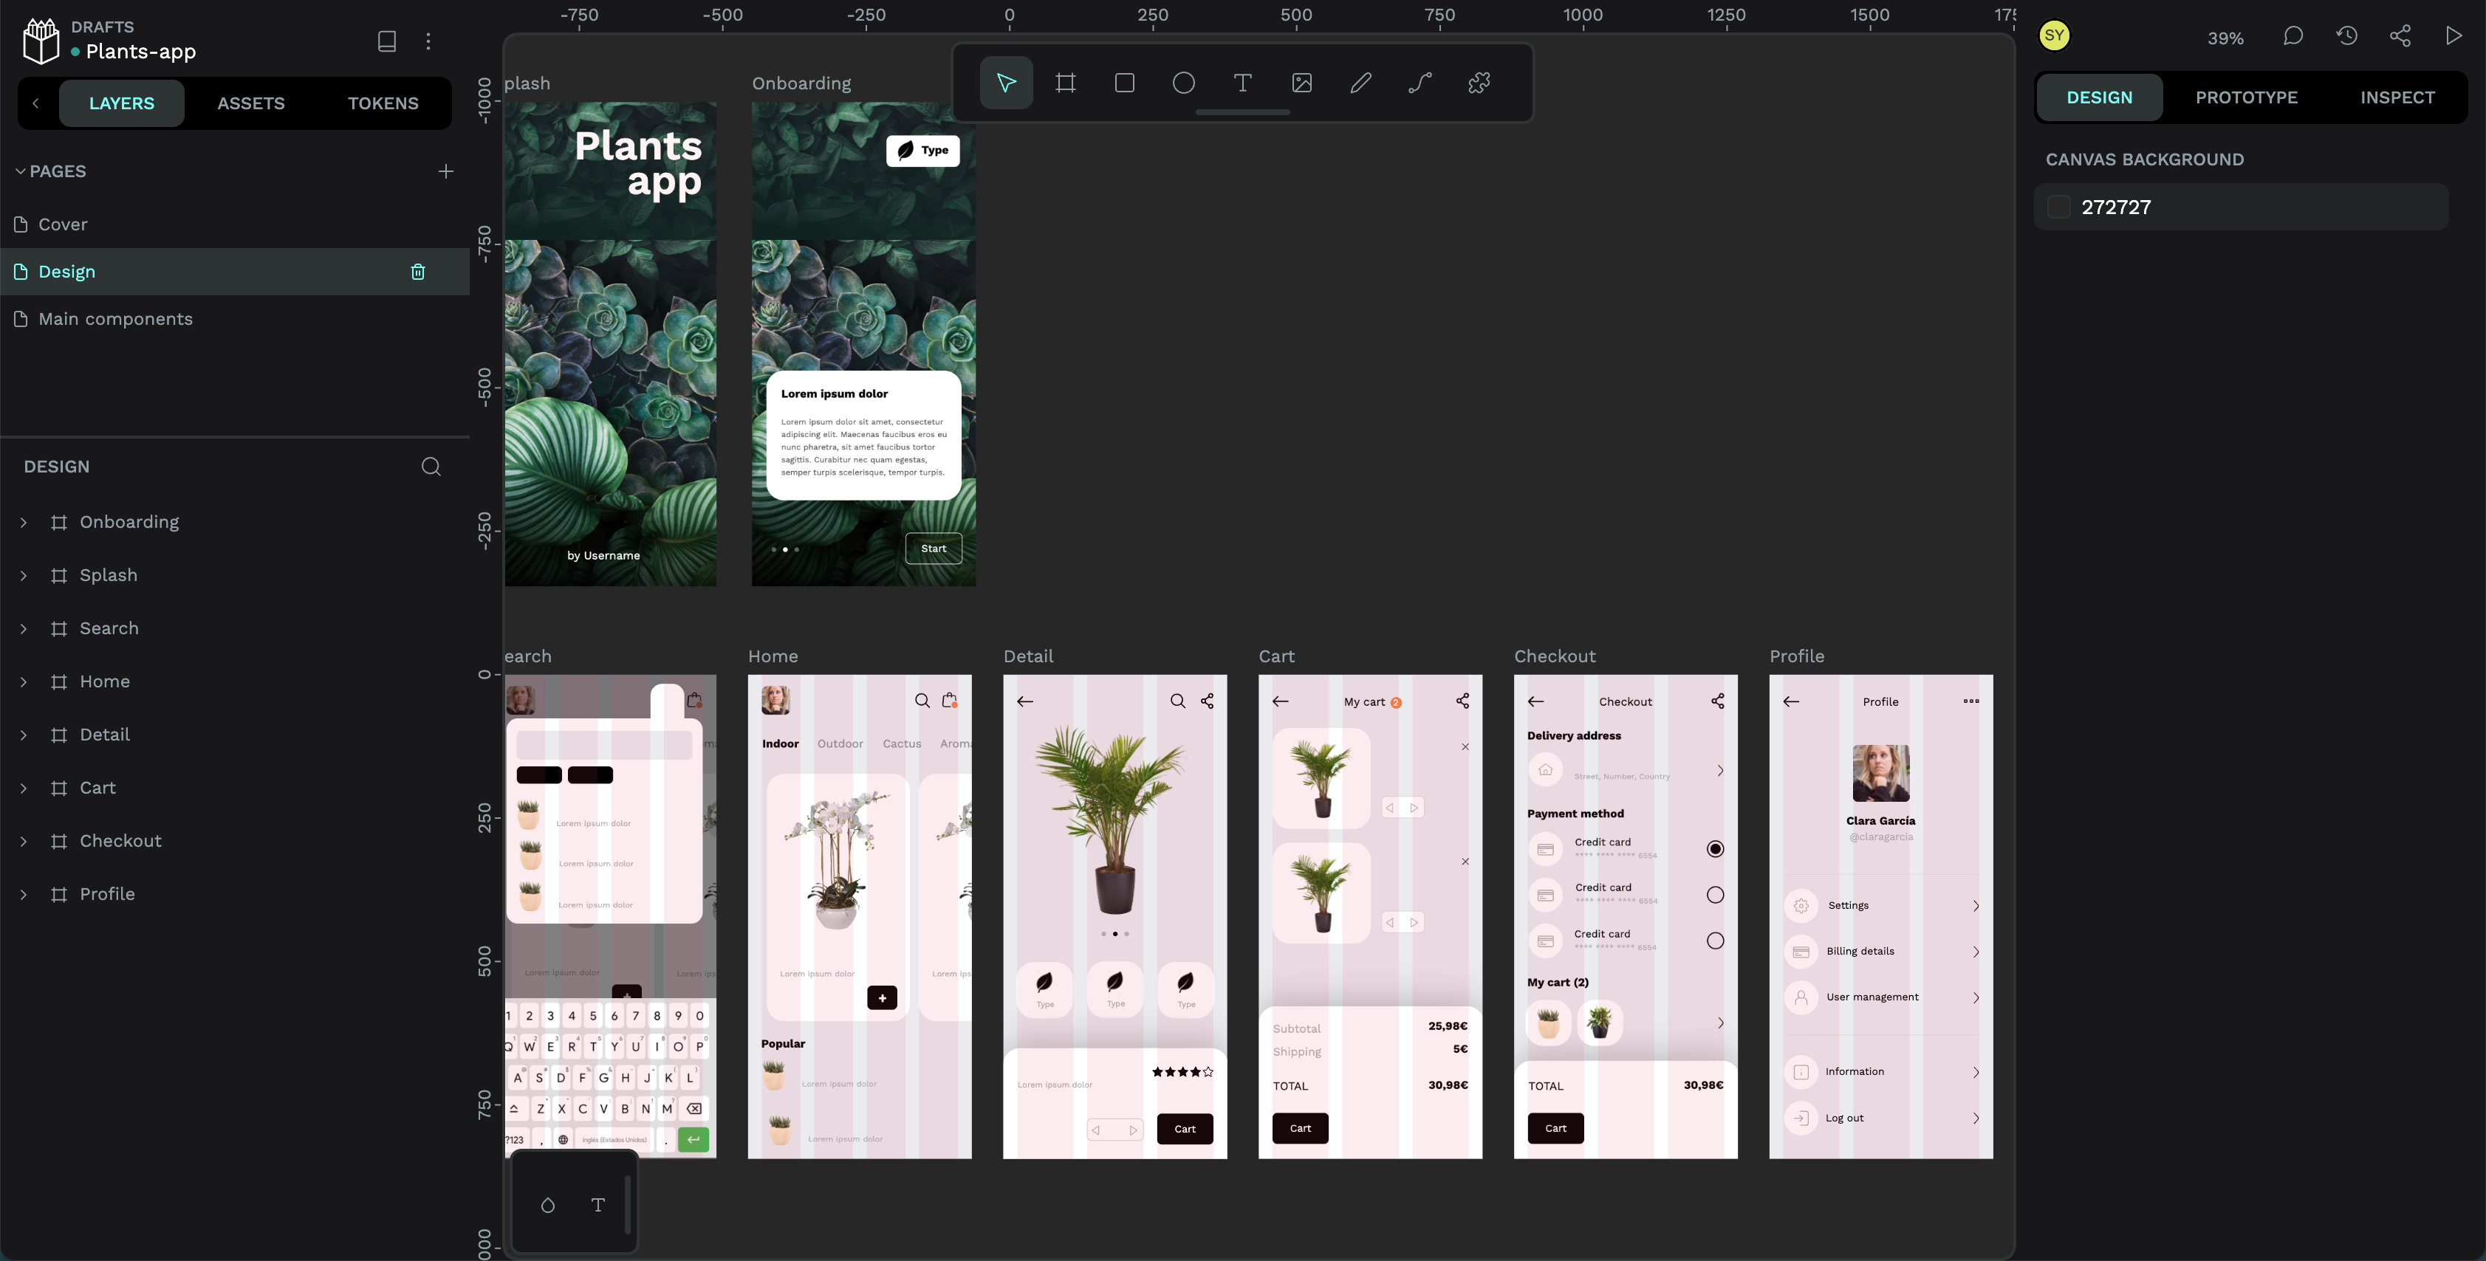Screen dimensions: 2486x1261
Task: Select the Rectangle tool
Action: [x=1124, y=83]
